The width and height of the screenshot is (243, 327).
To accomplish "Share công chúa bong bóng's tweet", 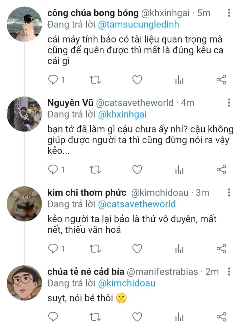I will point(221,80).
